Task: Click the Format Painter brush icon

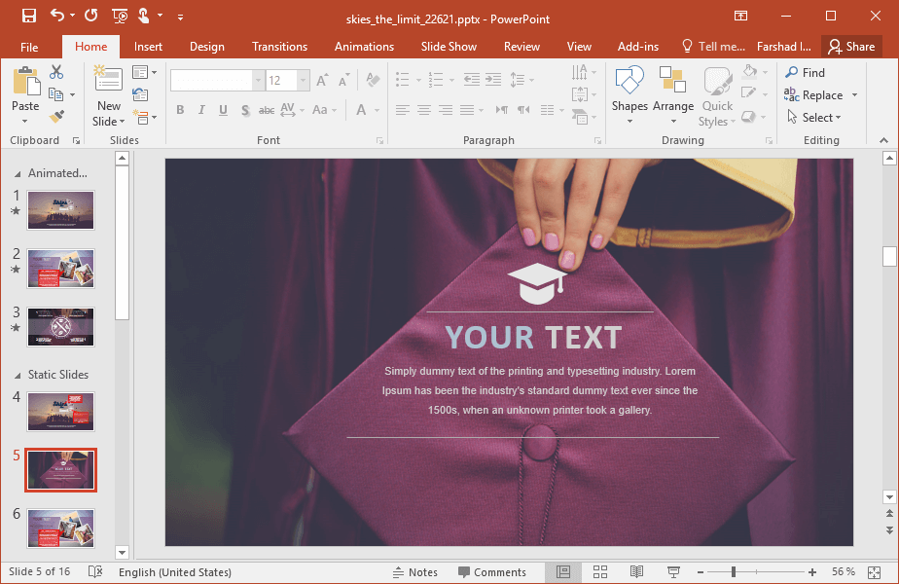Action: (x=56, y=116)
